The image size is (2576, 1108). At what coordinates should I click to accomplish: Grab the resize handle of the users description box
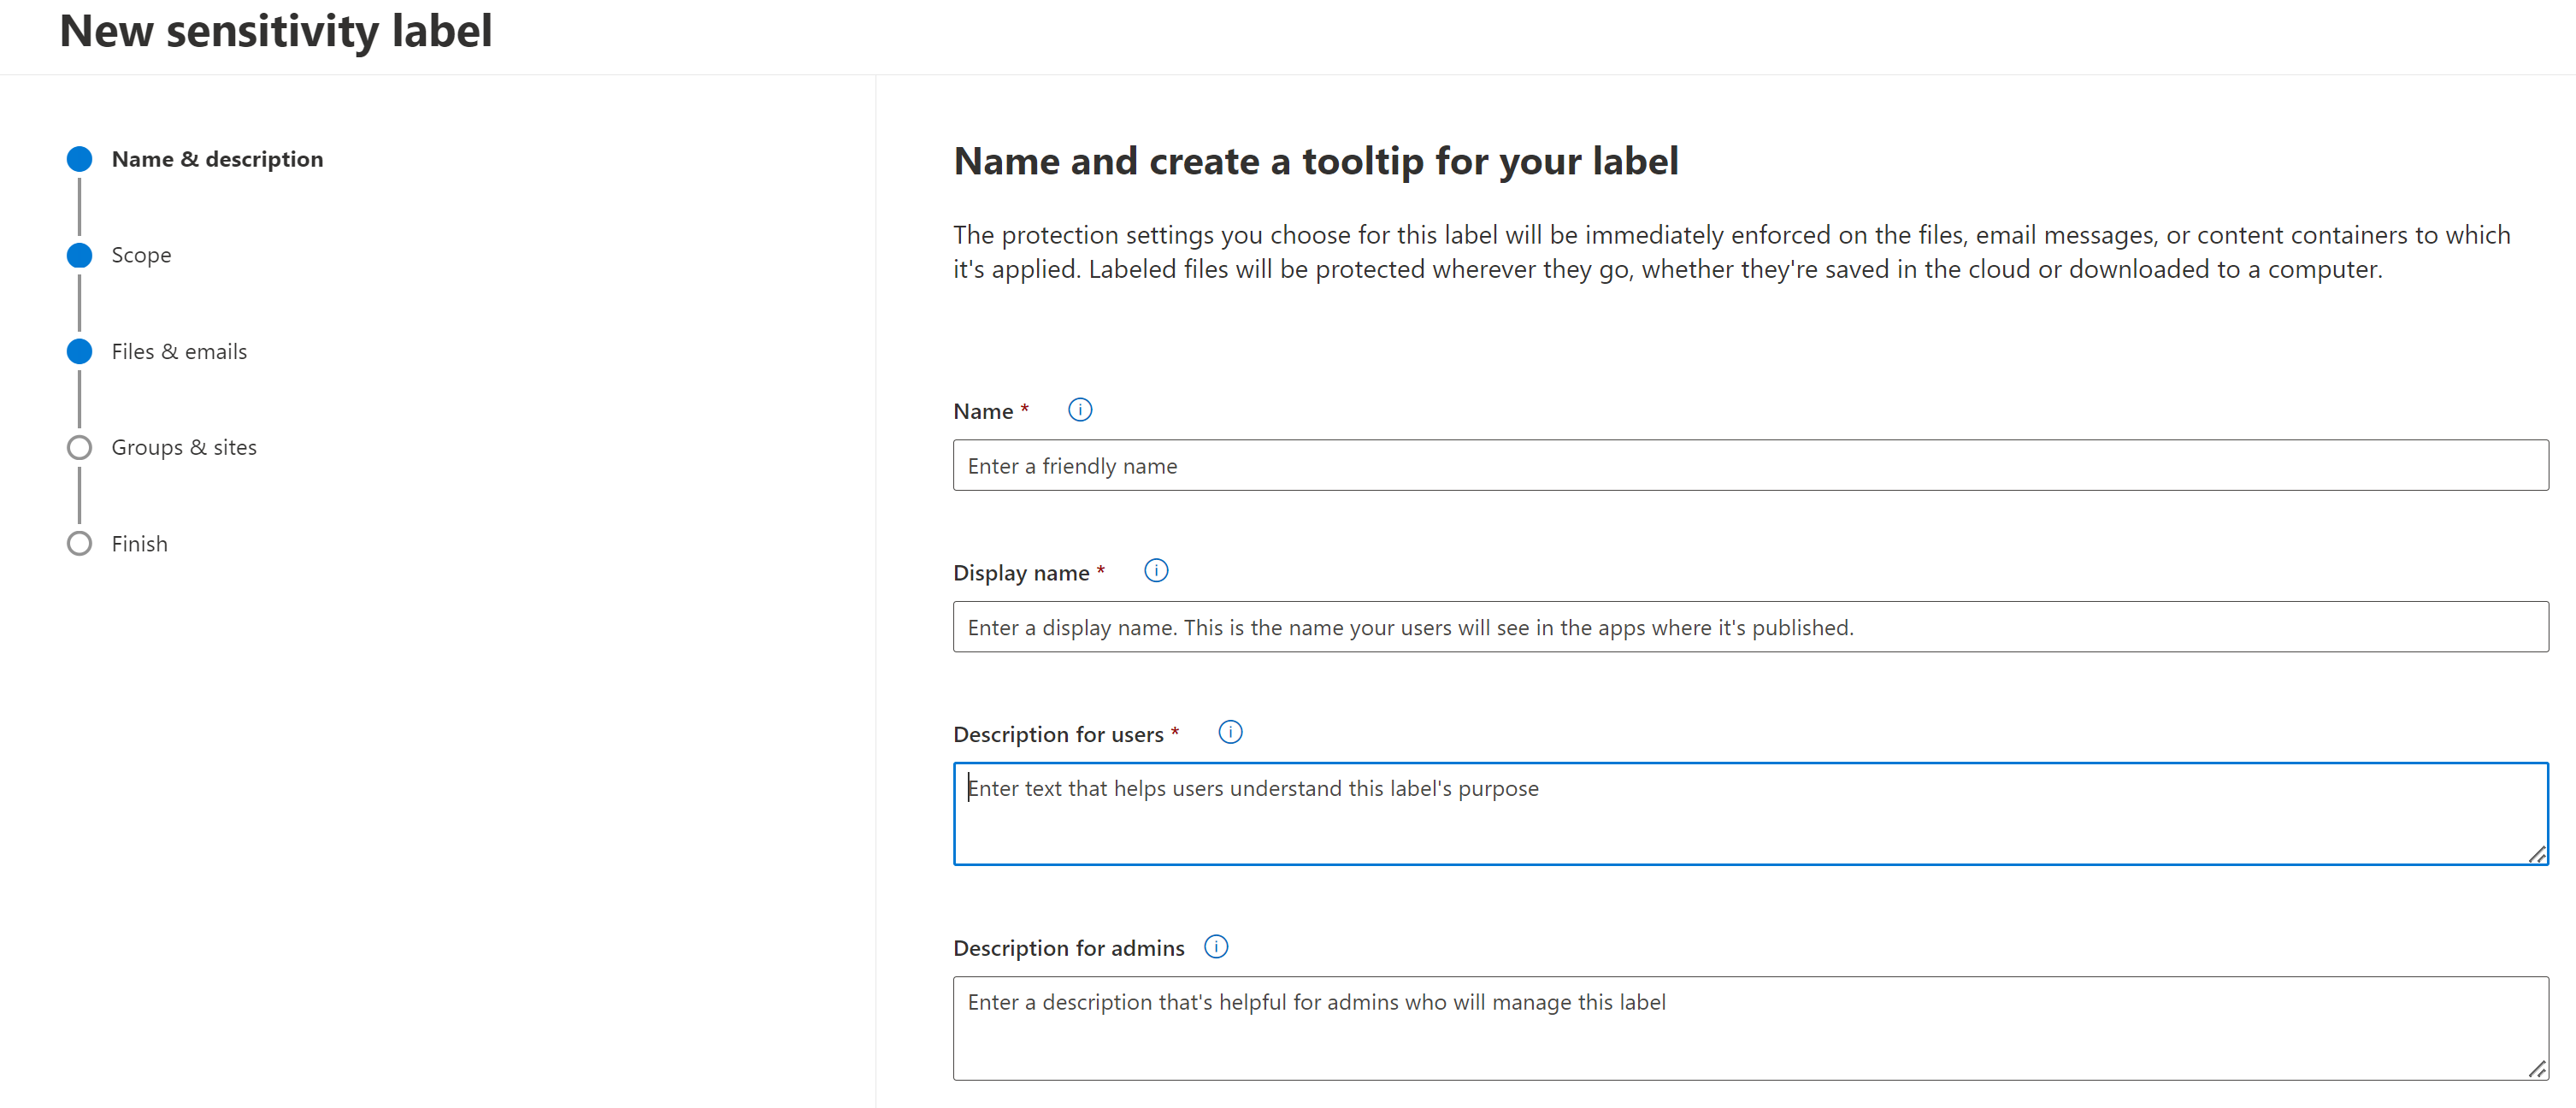[x=2537, y=854]
